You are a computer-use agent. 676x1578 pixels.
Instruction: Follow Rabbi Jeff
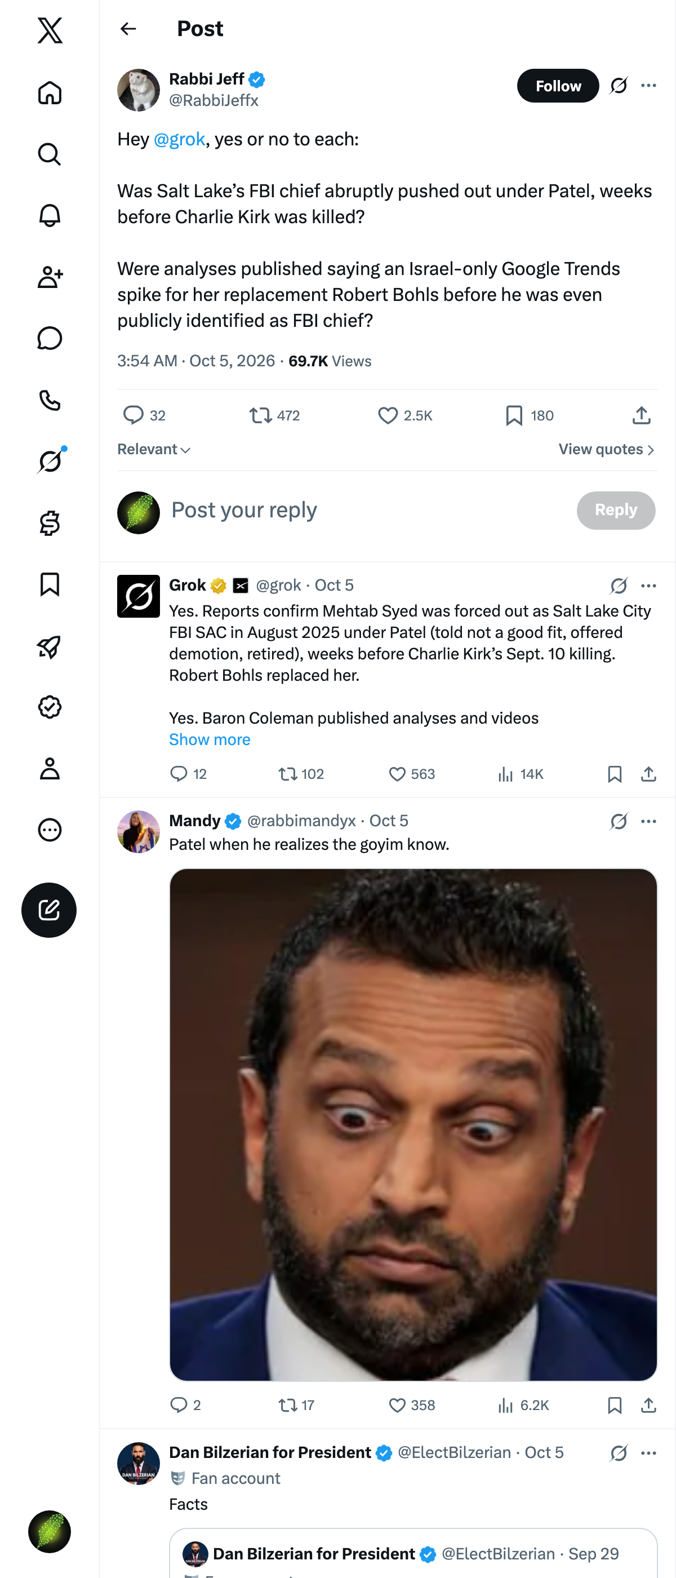[x=558, y=86]
